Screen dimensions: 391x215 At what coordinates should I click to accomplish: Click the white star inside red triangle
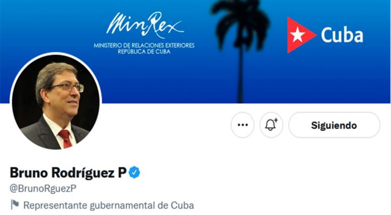[x=298, y=35]
